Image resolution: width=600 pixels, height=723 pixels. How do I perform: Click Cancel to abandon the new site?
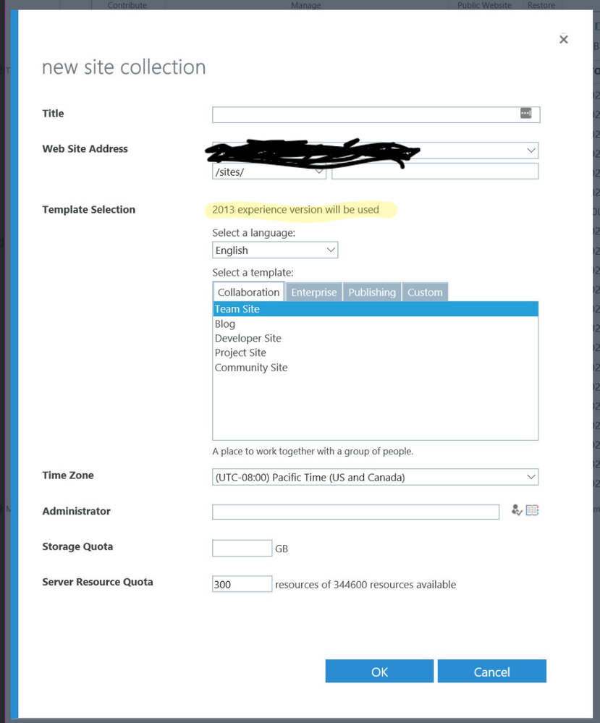coord(491,671)
